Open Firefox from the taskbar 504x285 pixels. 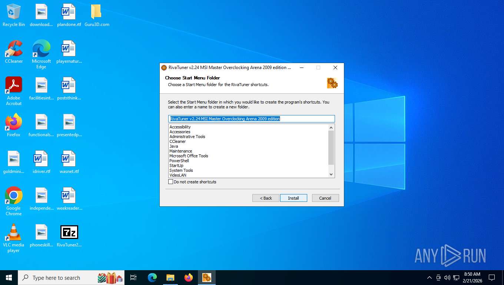[189, 278]
